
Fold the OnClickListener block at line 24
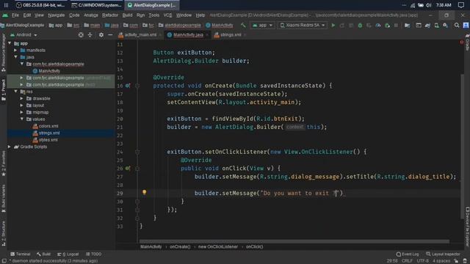(x=137, y=152)
